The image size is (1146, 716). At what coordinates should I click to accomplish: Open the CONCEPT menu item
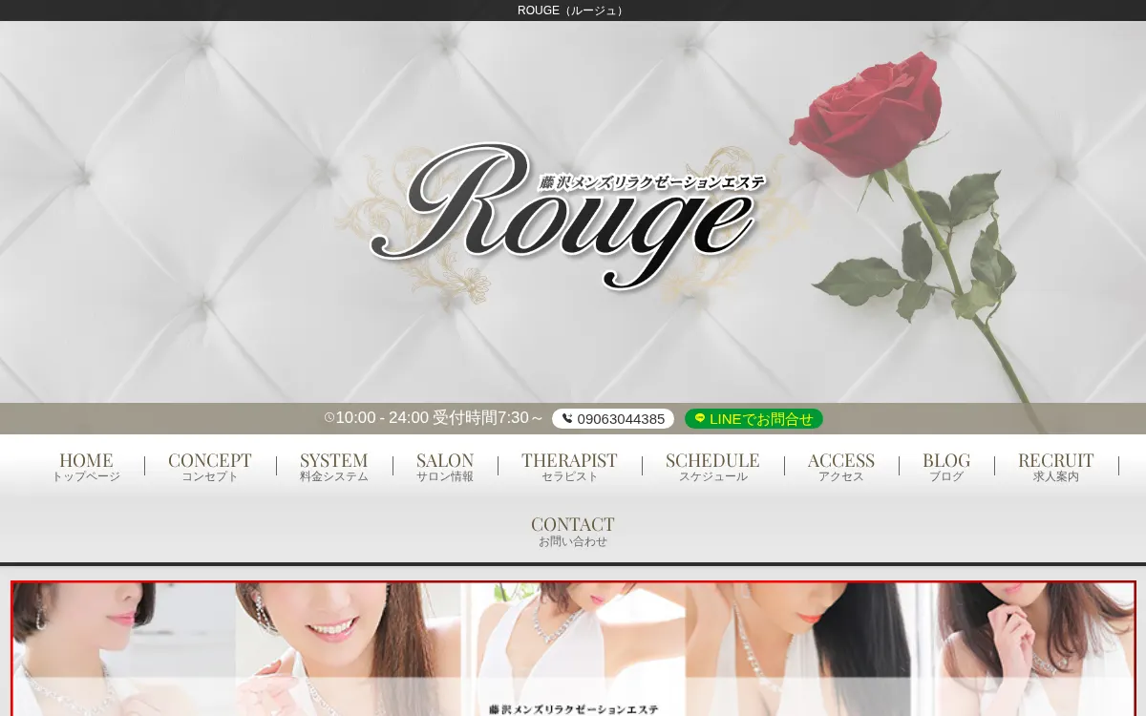pos(210,466)
